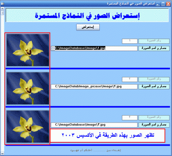Click the رقم الصورة label next to number ٣
The image size is (172, 156).
pos(154,118)
